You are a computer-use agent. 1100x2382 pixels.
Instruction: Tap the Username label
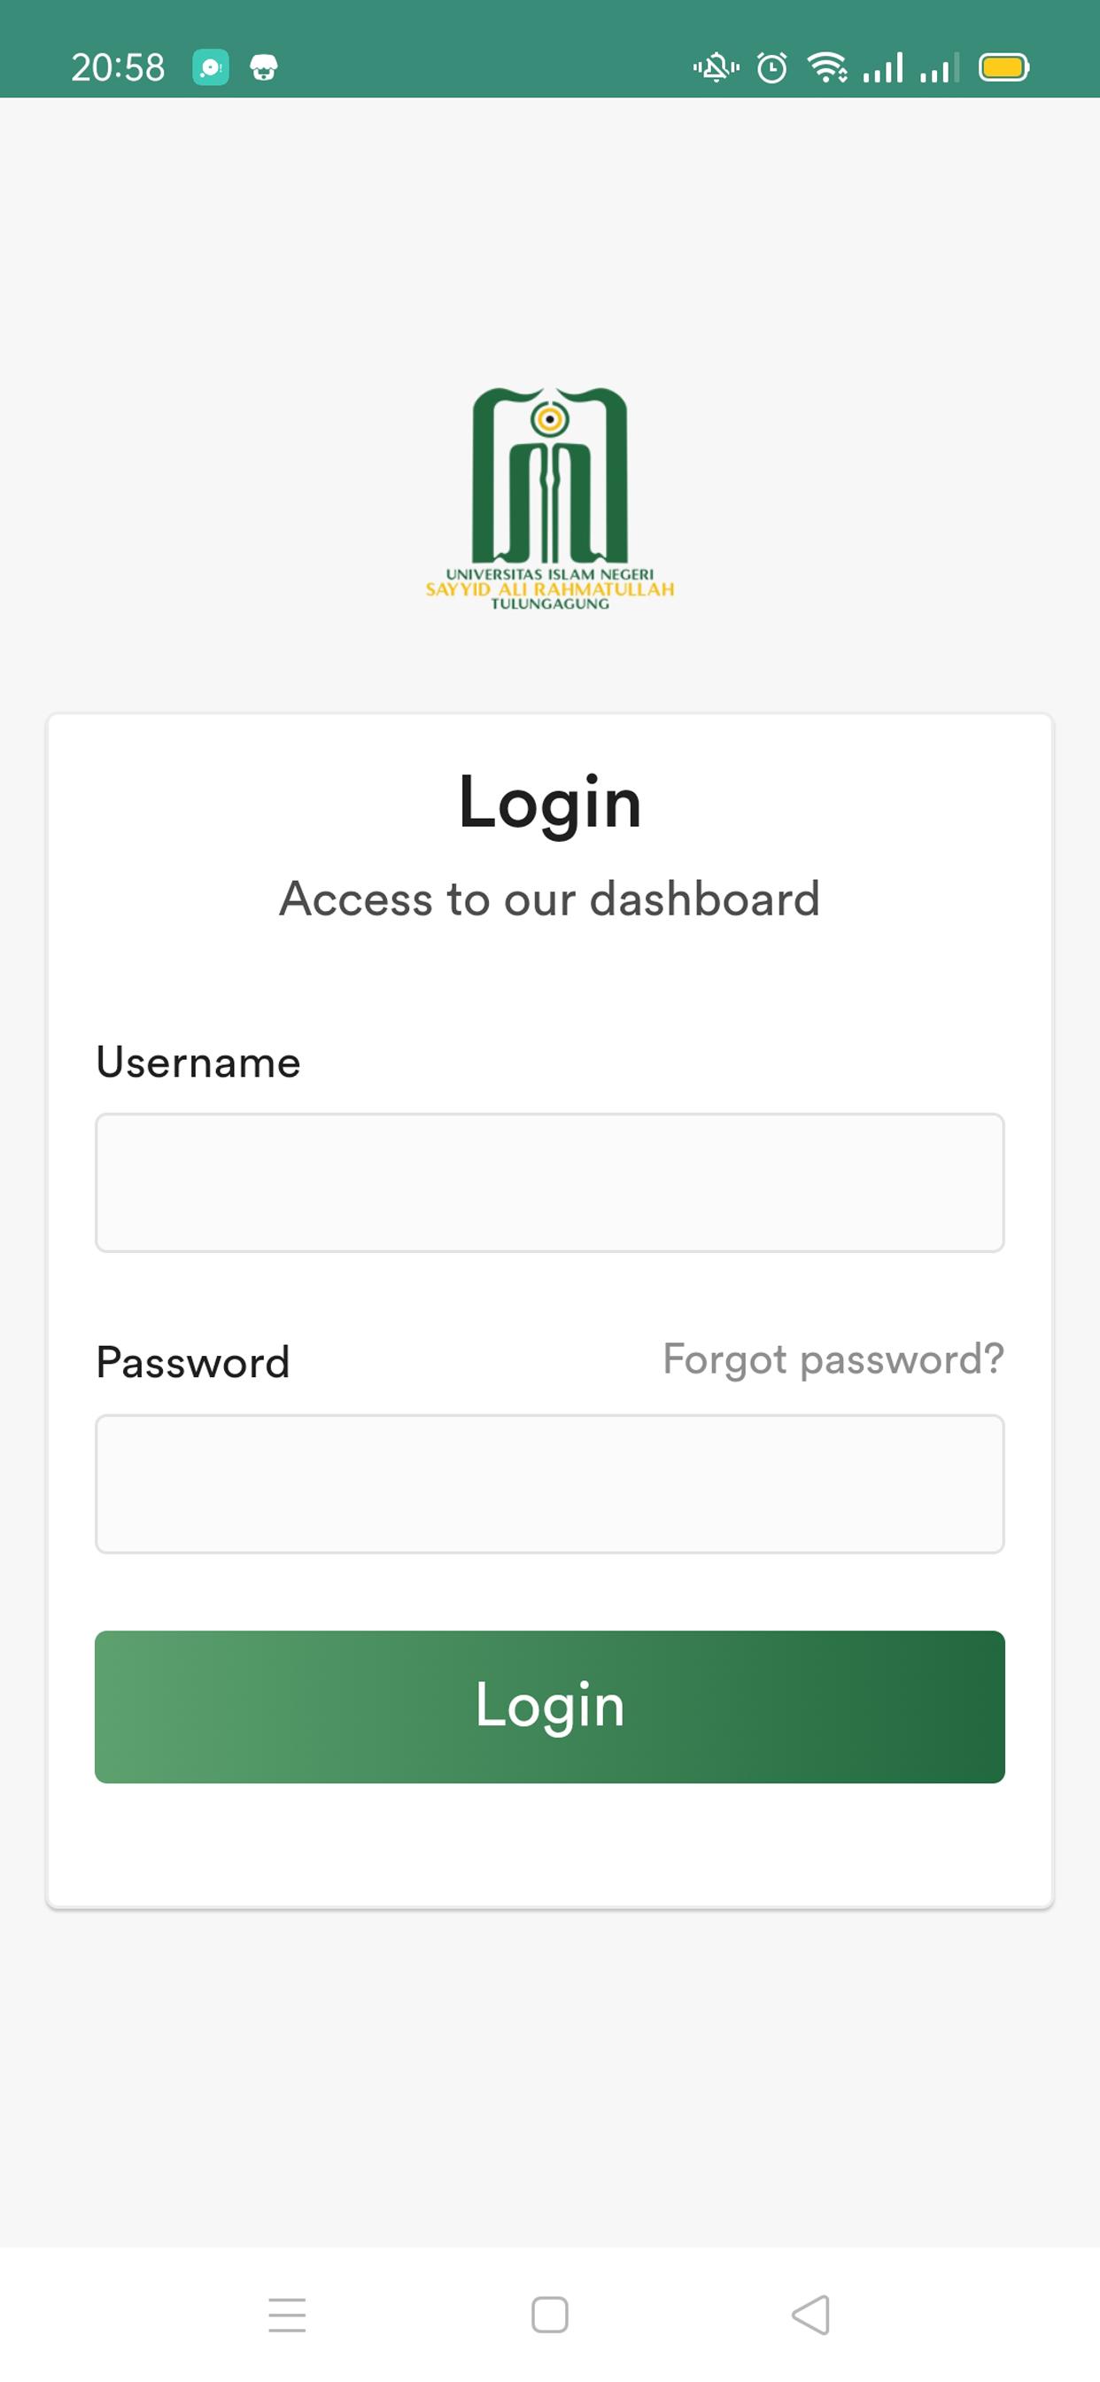click(198, 1062)
